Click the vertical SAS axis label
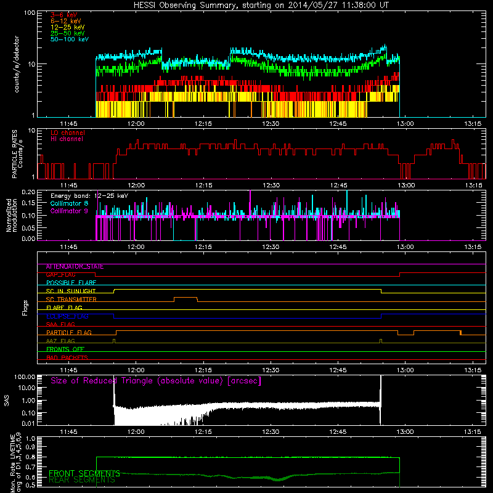 pos(6,401)
